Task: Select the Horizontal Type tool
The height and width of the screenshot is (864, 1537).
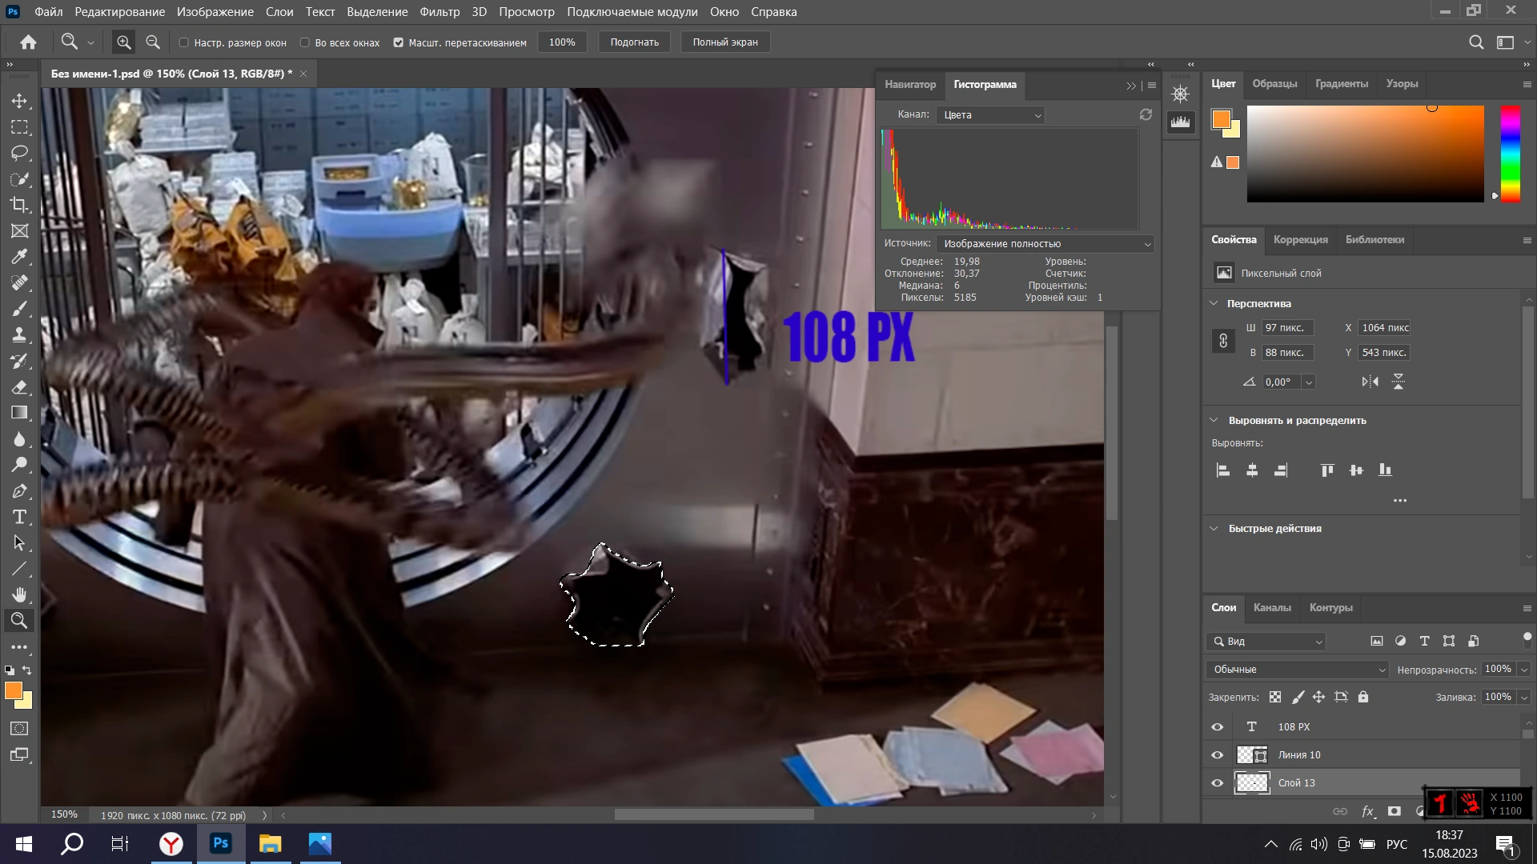Action: click(19, 517)
